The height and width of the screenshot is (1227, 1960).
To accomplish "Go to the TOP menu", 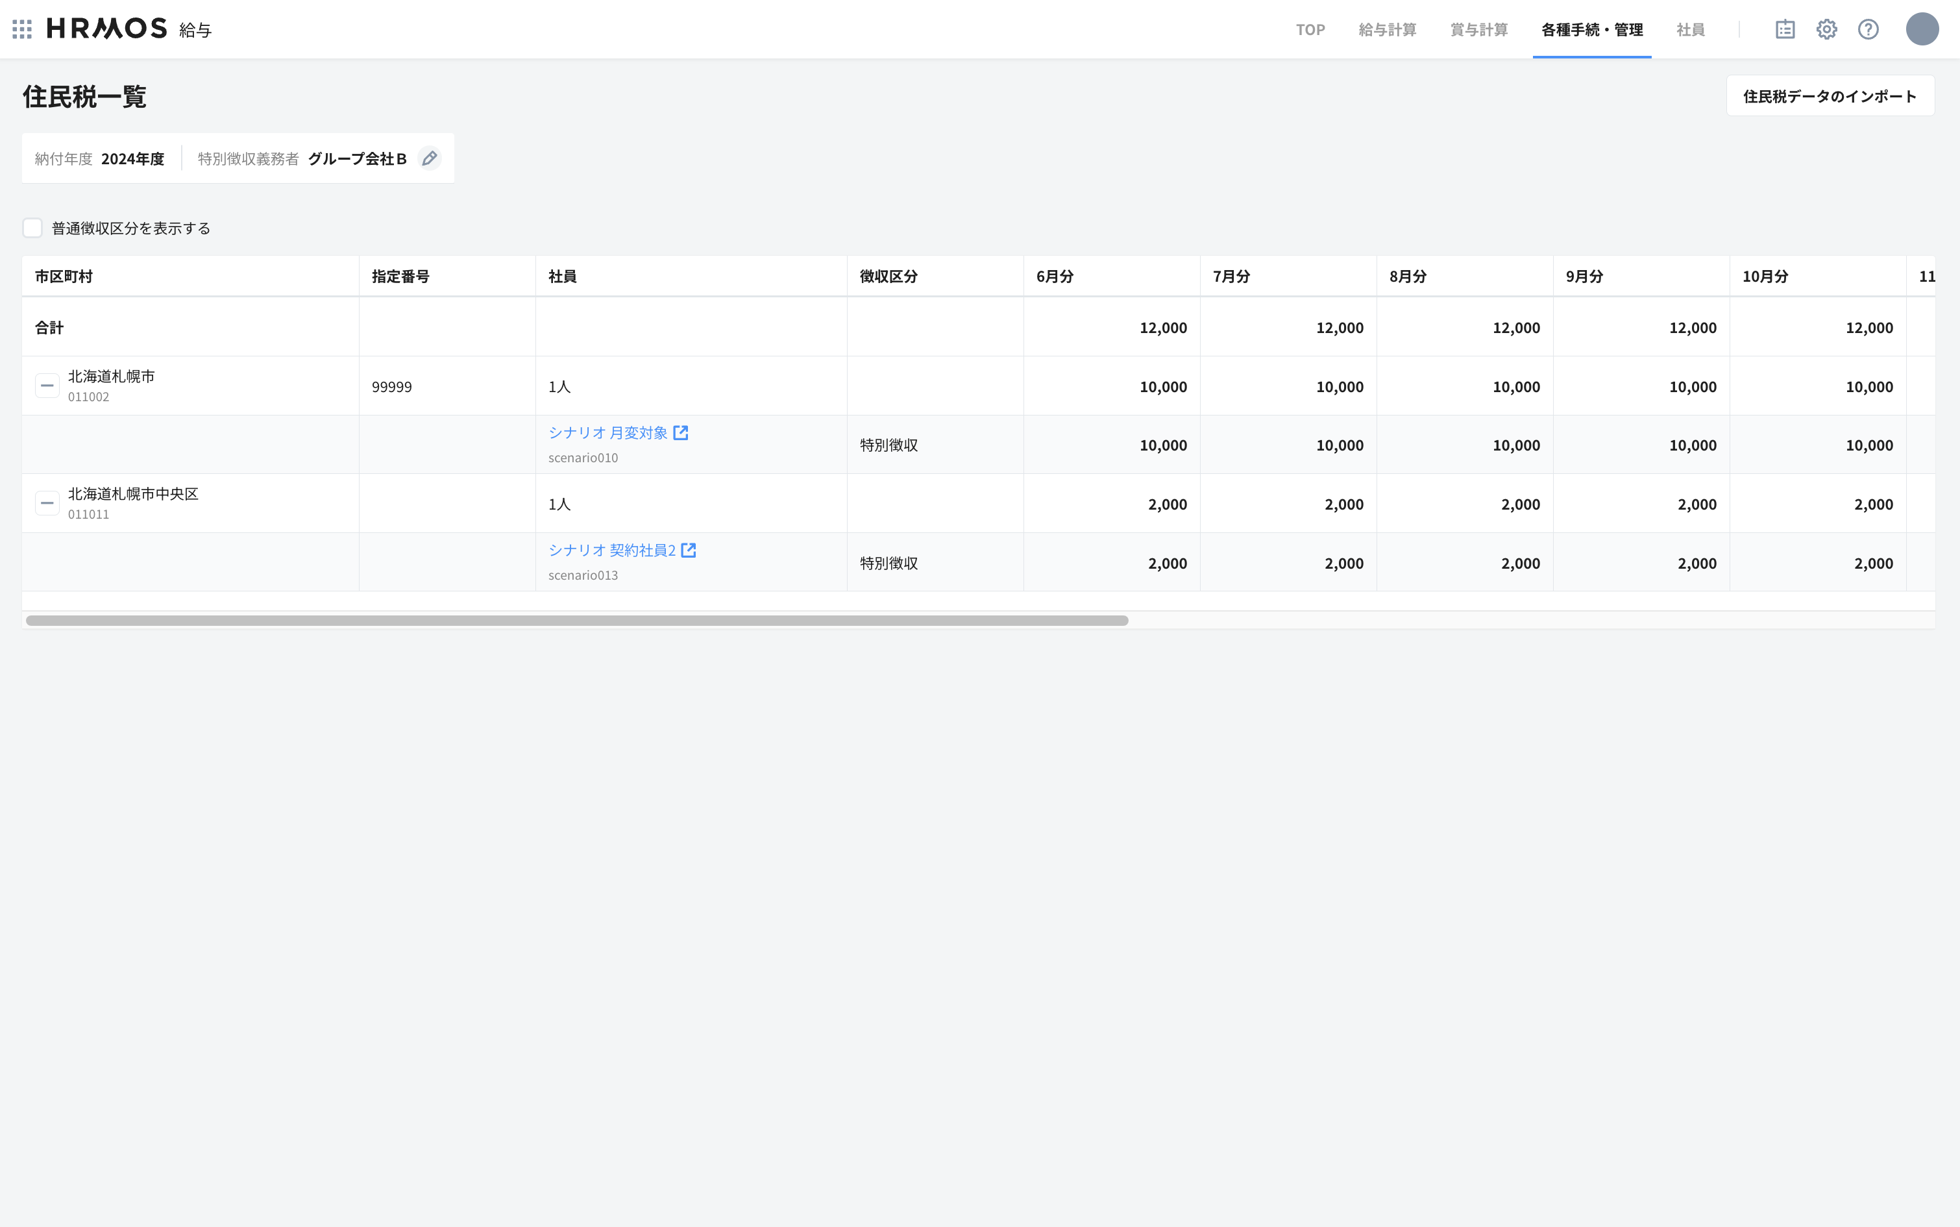I will (1310, 29).
